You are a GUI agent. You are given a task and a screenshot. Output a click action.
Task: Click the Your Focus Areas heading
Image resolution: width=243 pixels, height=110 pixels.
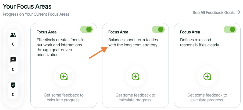tap(27, 6)
